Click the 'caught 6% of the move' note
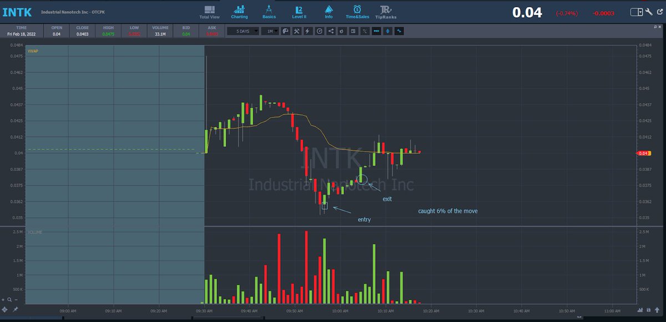Image resolution: width=666 pixels, height=322 pixels. coord(448,211)
